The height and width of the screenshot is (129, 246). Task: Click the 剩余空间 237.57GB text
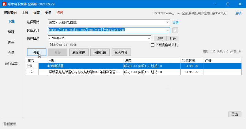tap(63, 45)
